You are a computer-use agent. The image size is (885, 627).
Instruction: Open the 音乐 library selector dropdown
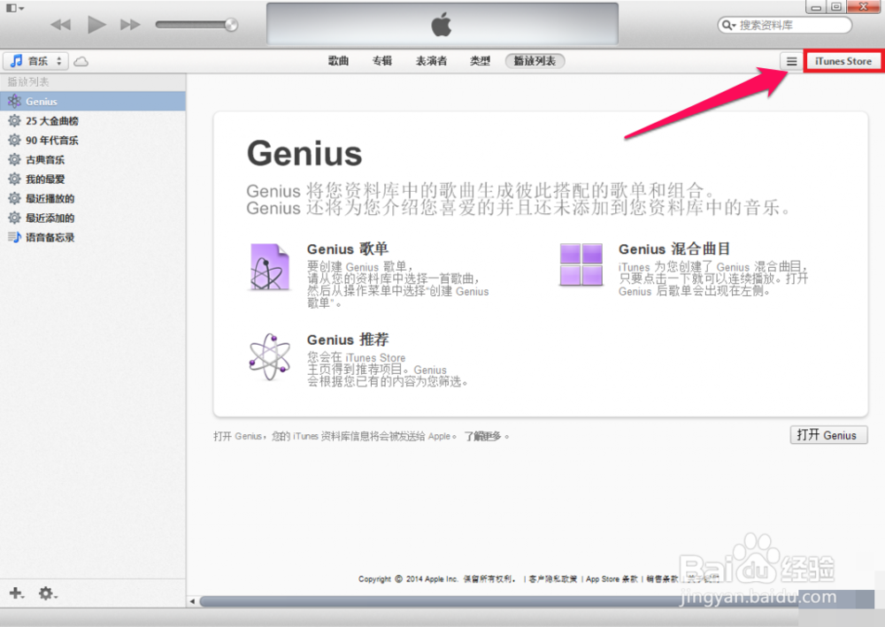pyautogui.click(x=36, y=61)
